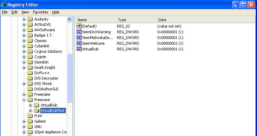Click REG_SZ type of (Default)
Image resolution: width=257 pixels, height=136 pixels.
coord(123,26)
